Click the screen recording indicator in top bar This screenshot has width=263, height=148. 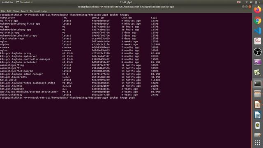pos(239,2)
